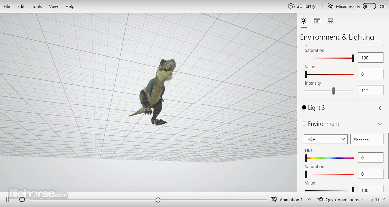Click the "Hue" label

click(x=309, y=150)
